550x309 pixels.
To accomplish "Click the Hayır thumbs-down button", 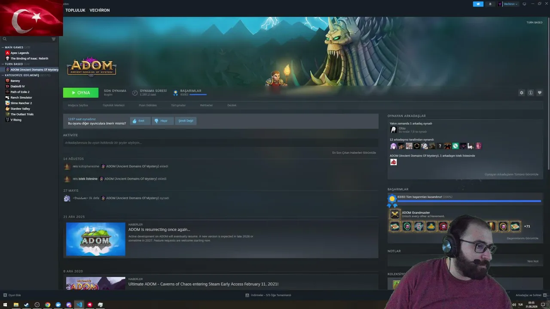I will (x=163, y=121).
